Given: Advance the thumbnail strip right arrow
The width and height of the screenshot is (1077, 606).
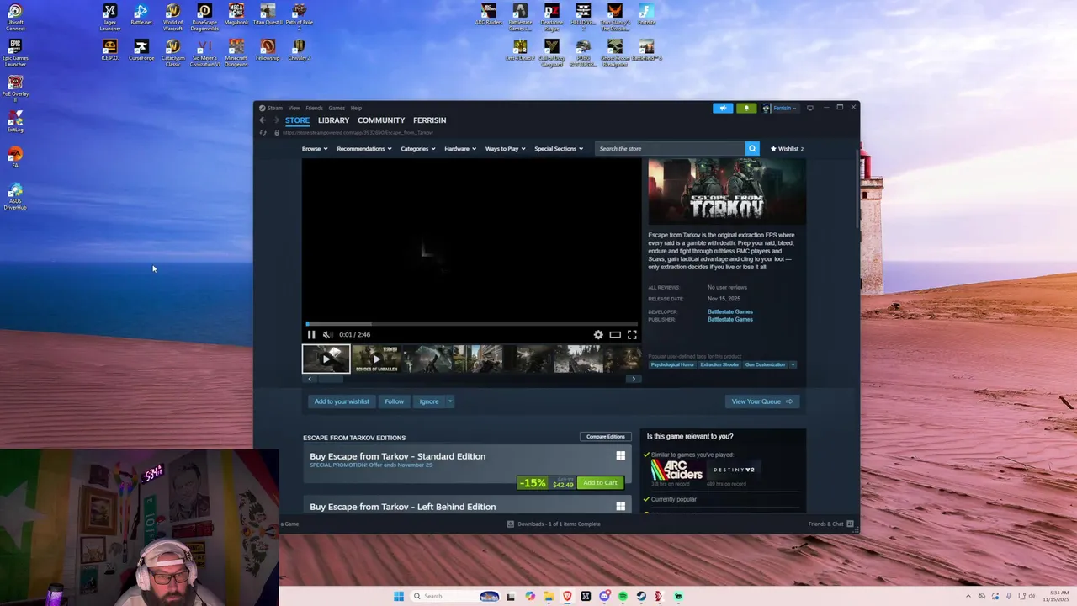Looking at the screenshot, I should (x=634, y=379).
